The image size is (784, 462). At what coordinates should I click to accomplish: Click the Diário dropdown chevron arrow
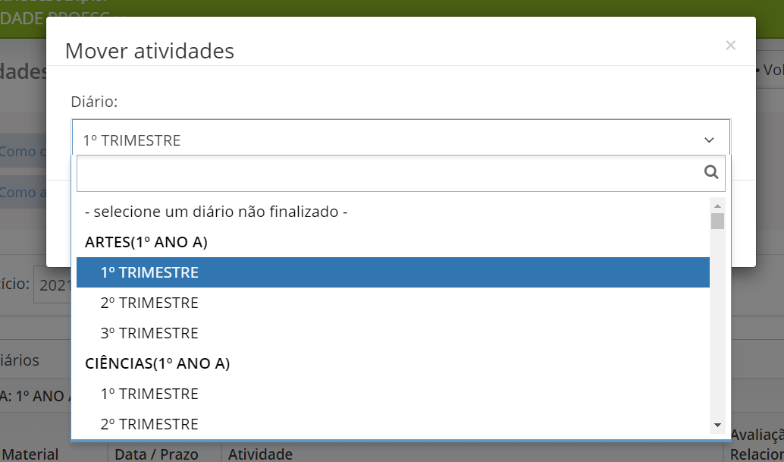709,140
